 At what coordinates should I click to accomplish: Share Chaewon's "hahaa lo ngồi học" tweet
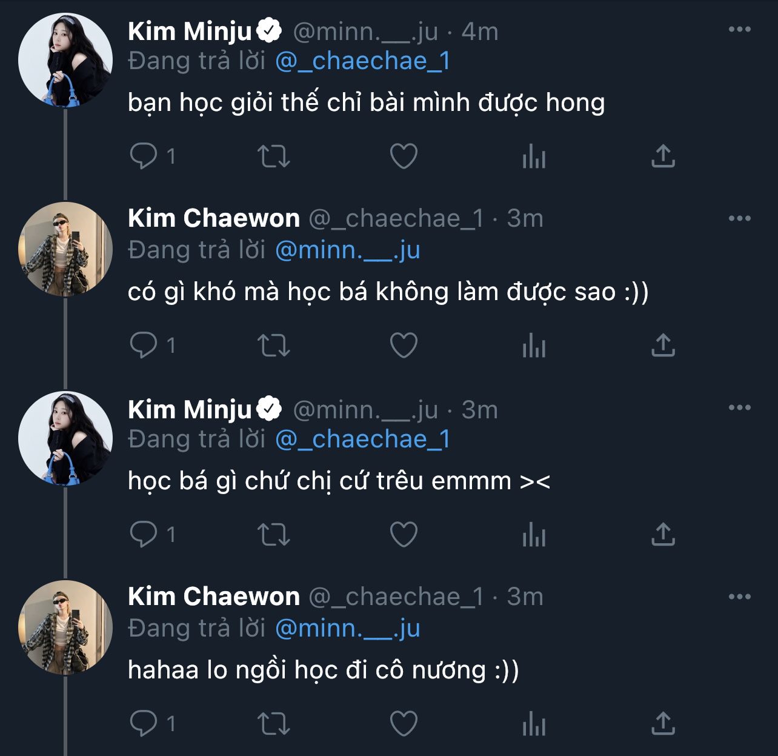tap(663, 723)
